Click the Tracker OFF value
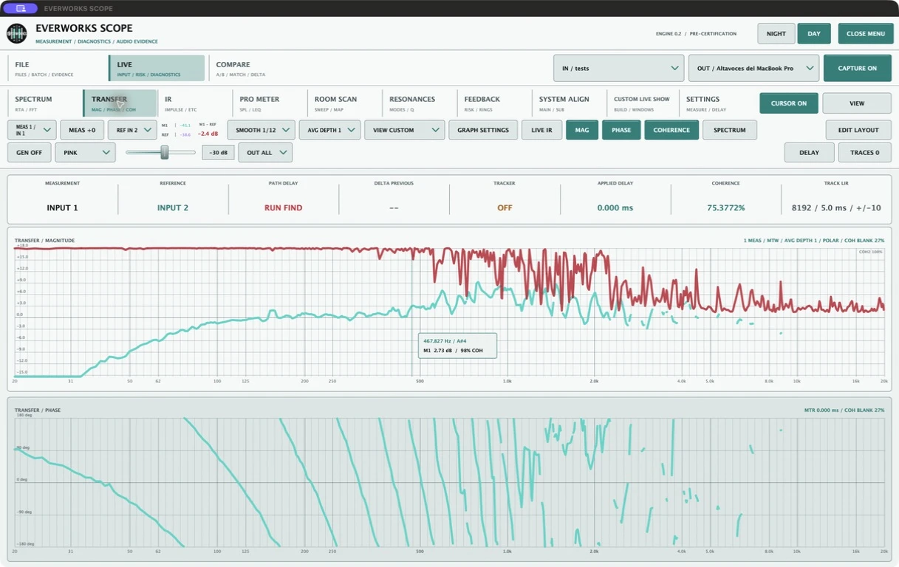The width and height of the screenshot is (899, 567). pyautogui.click(x=505, y=208)
